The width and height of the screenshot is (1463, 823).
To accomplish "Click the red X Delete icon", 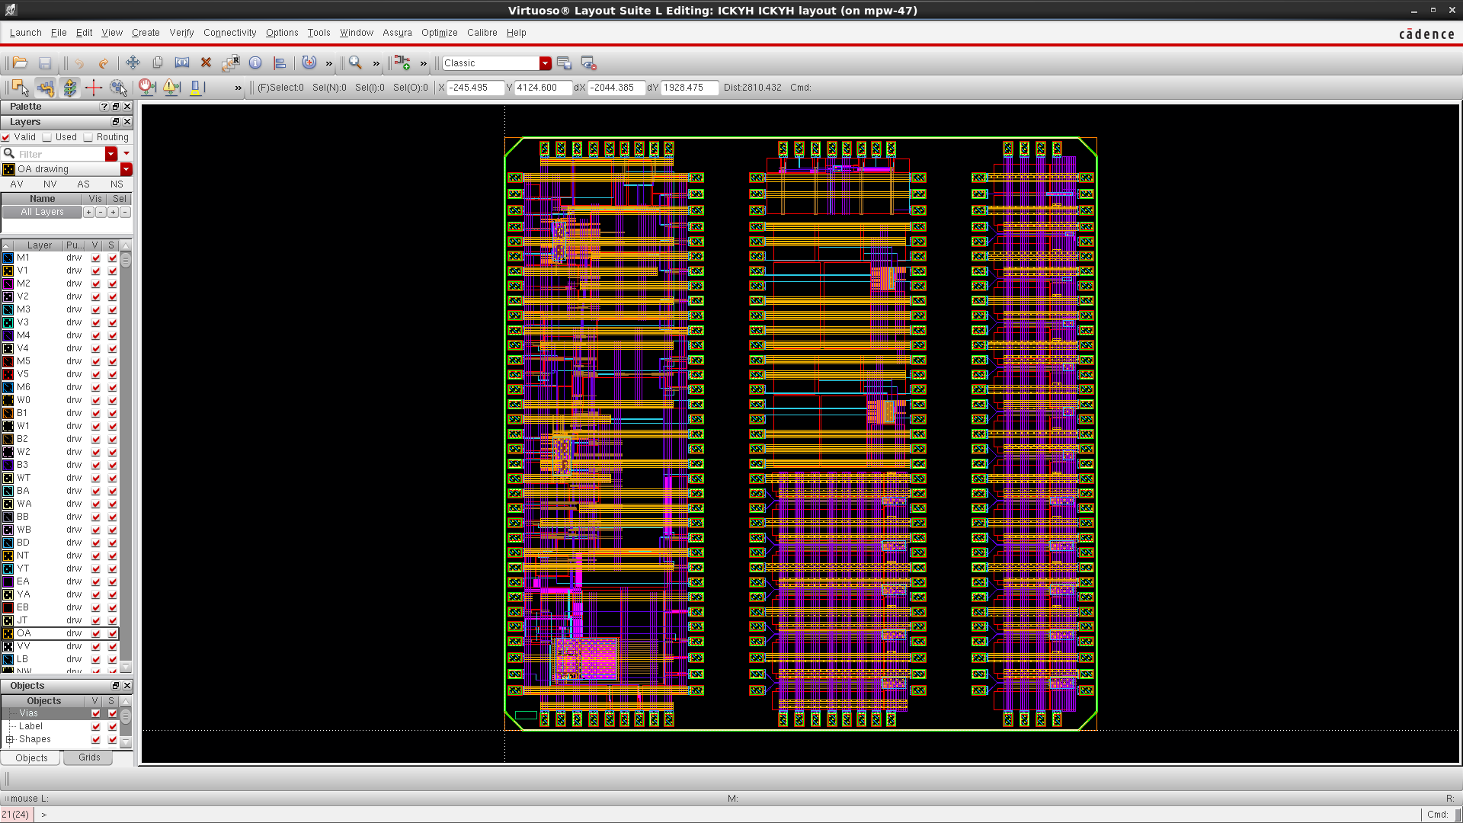I will [206, 63].
